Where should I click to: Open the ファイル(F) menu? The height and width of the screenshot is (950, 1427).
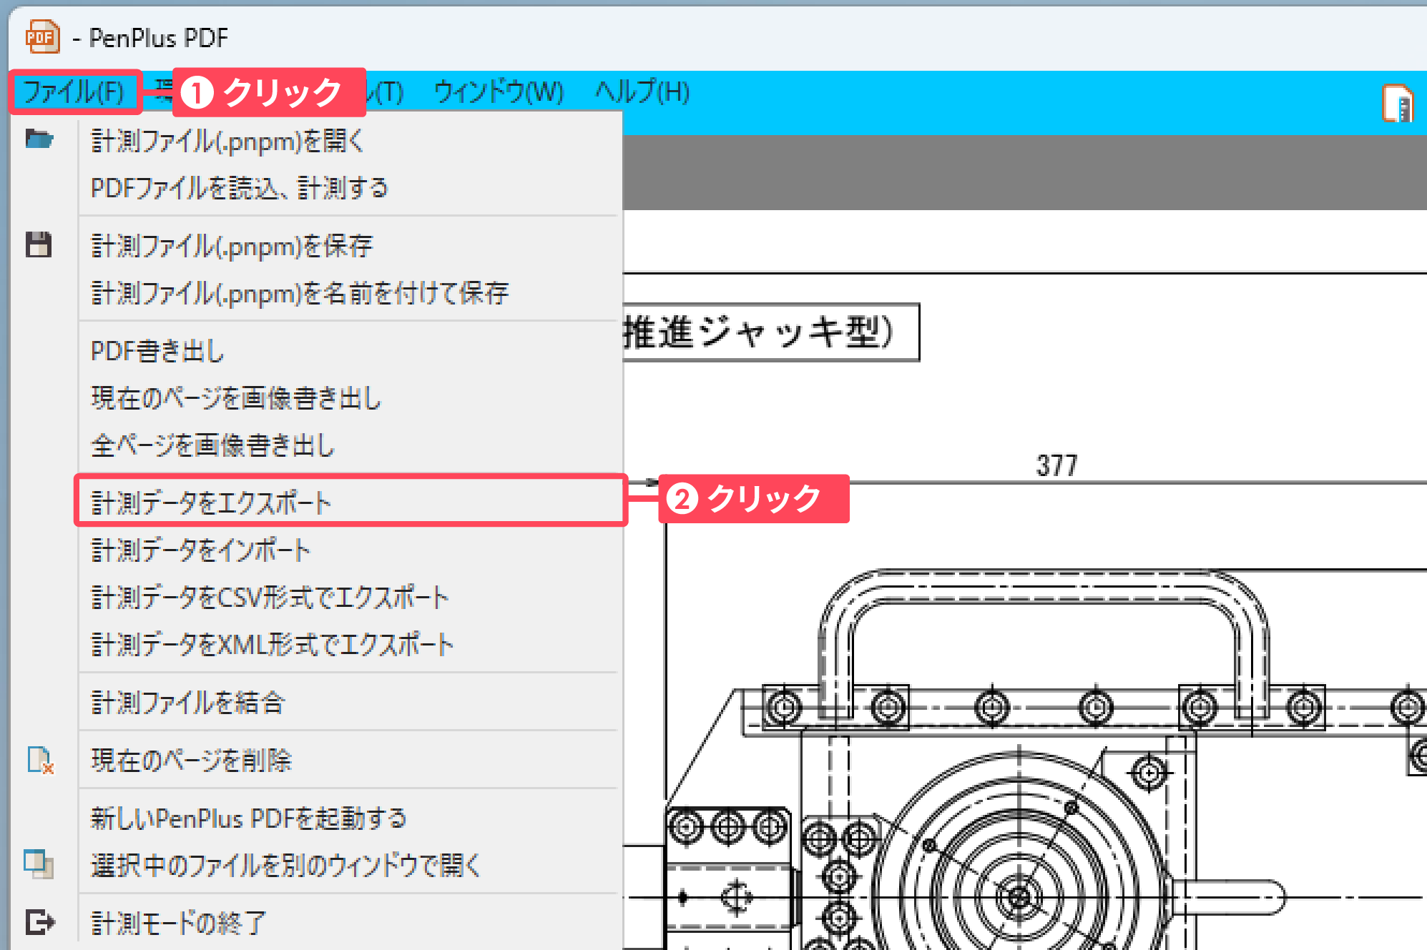coord(74,92)
